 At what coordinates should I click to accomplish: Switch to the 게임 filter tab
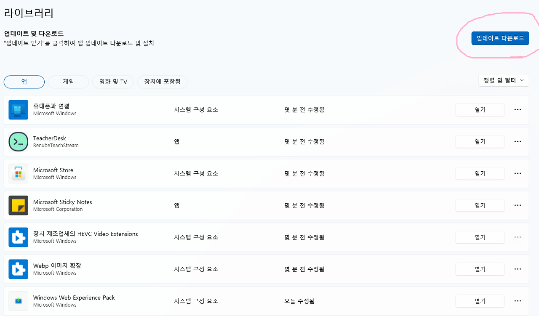click(68, 82)
